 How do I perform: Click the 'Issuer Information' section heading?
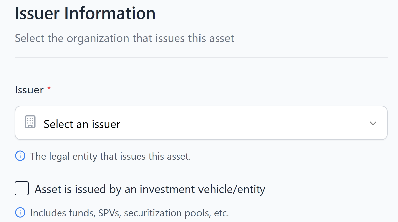85,14
